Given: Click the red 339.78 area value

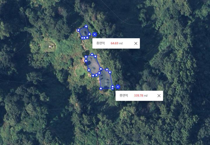Looking at the screenshot, I should 139,95.
